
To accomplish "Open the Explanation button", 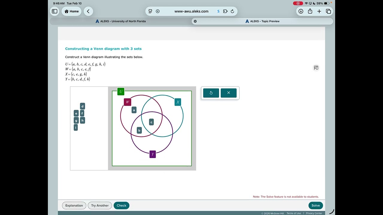I will tap(74, 205).
